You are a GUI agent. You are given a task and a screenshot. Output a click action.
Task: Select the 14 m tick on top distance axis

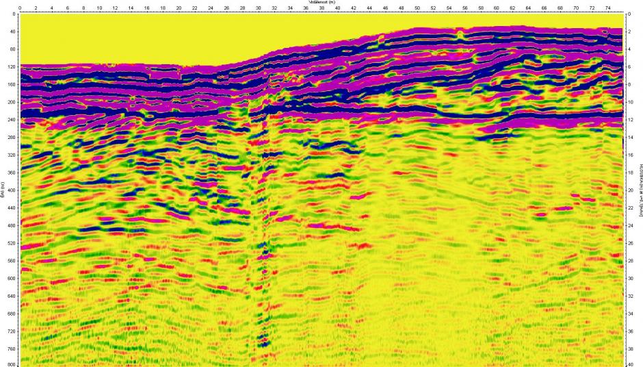pos(131,8)
